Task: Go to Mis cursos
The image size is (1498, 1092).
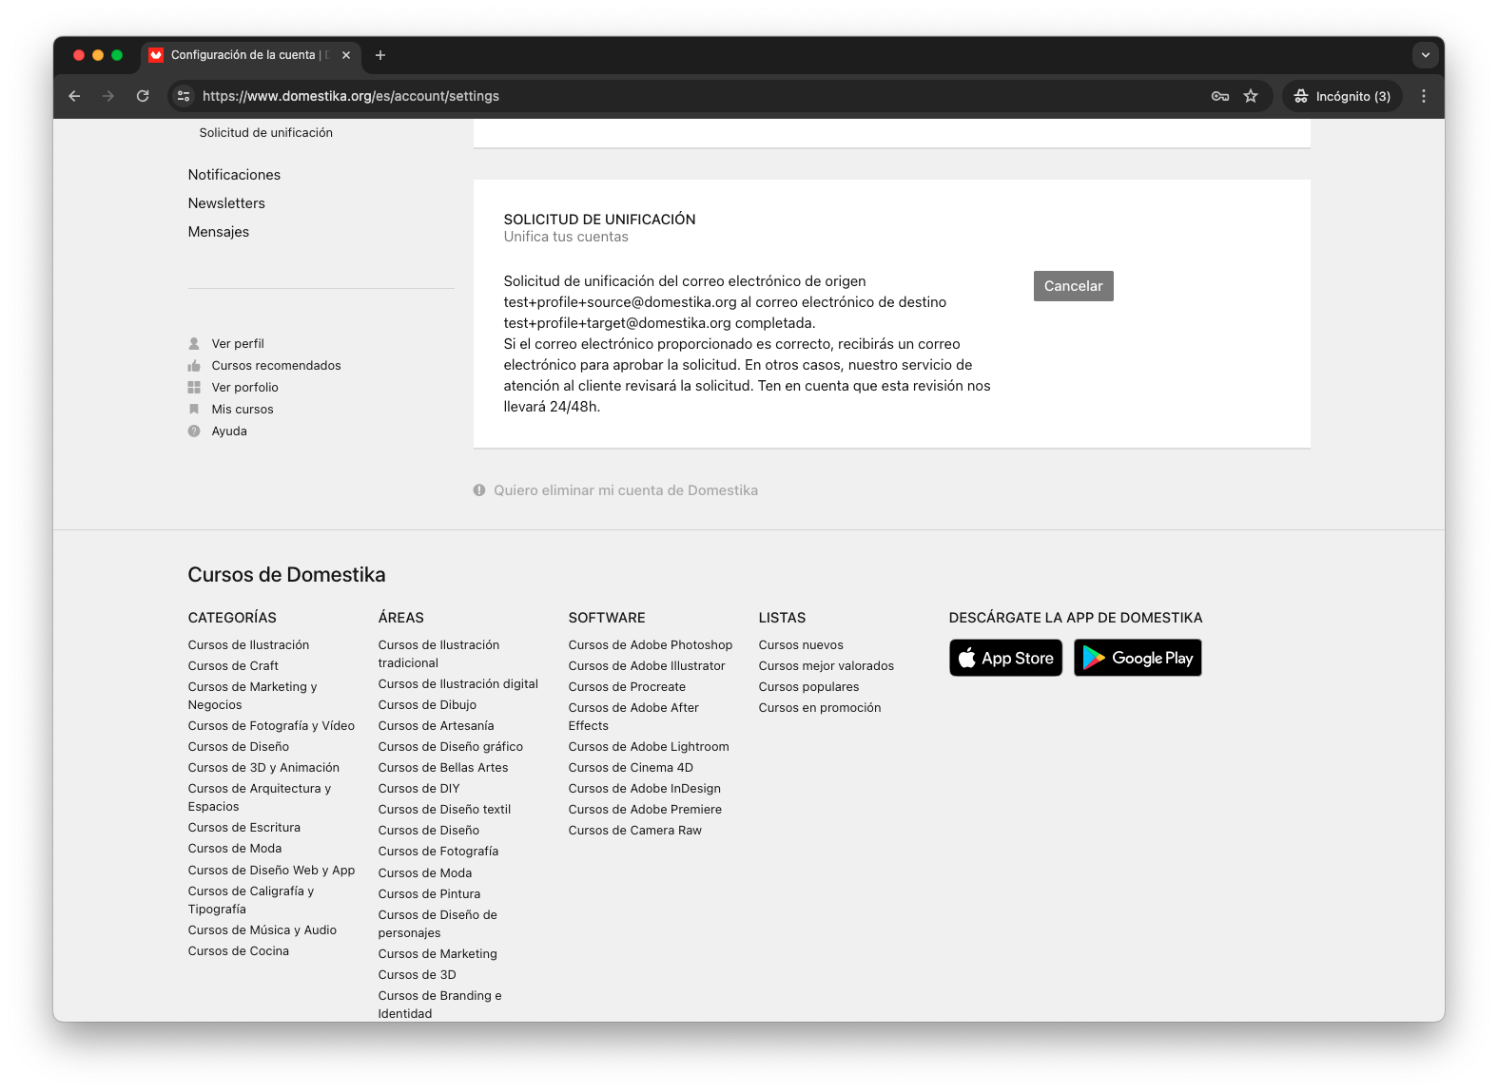Action: click(x=243, y=410)
